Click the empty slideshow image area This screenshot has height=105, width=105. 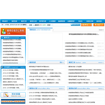45,46
